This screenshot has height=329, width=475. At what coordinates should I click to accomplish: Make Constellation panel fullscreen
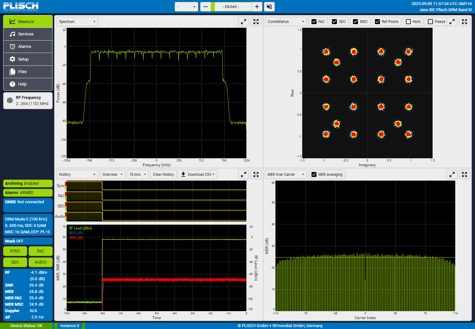coord(464,22)
